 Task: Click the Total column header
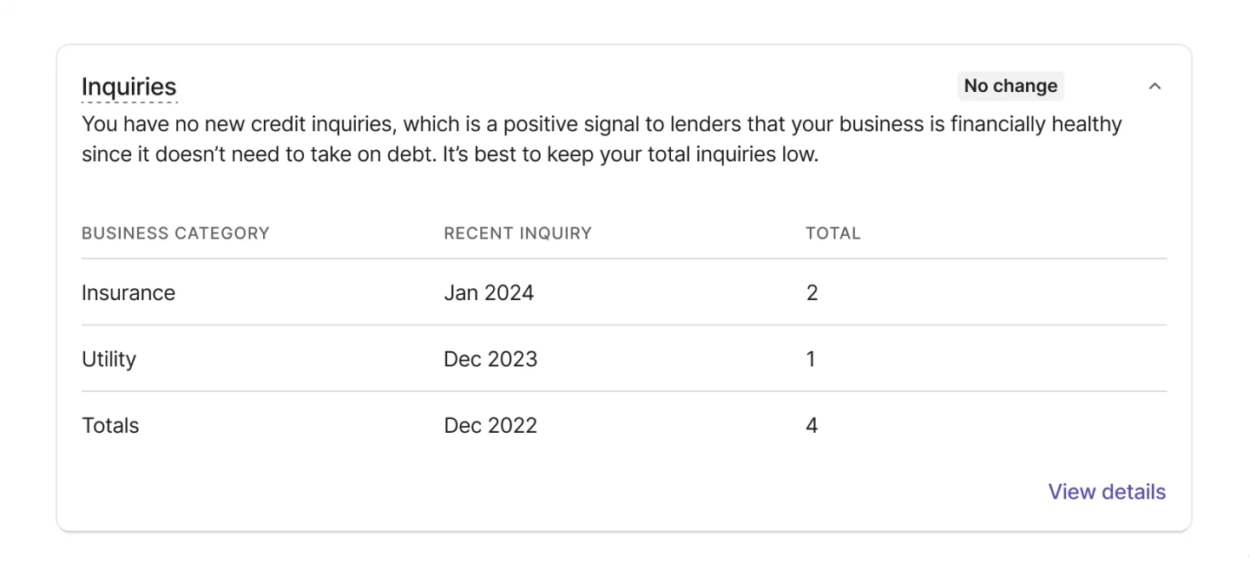tap(832, 233)
